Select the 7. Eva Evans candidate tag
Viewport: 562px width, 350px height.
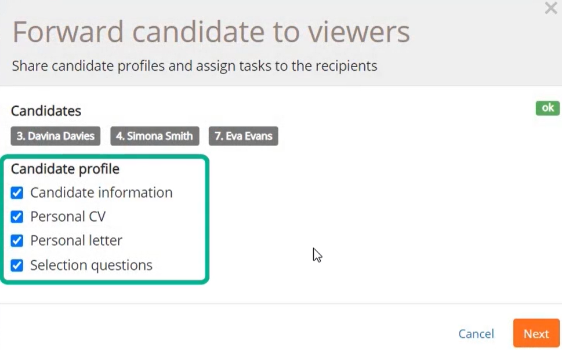point(244,136)
